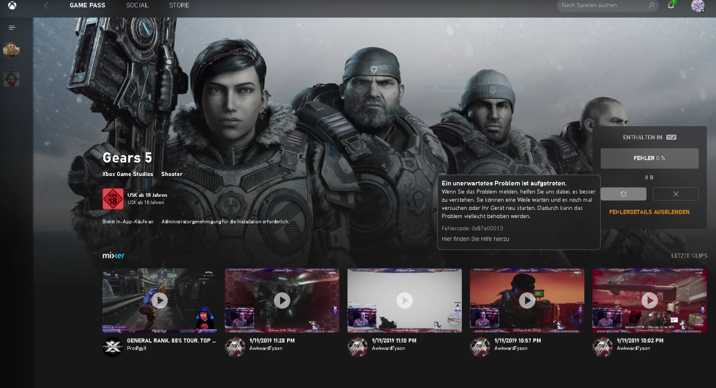716x388 pixels.
Task: Click the FEHLER 0 % button
Action: [x=649, y=158]
